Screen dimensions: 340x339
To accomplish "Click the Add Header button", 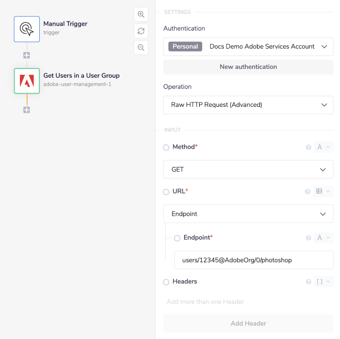I will point(248,323).
